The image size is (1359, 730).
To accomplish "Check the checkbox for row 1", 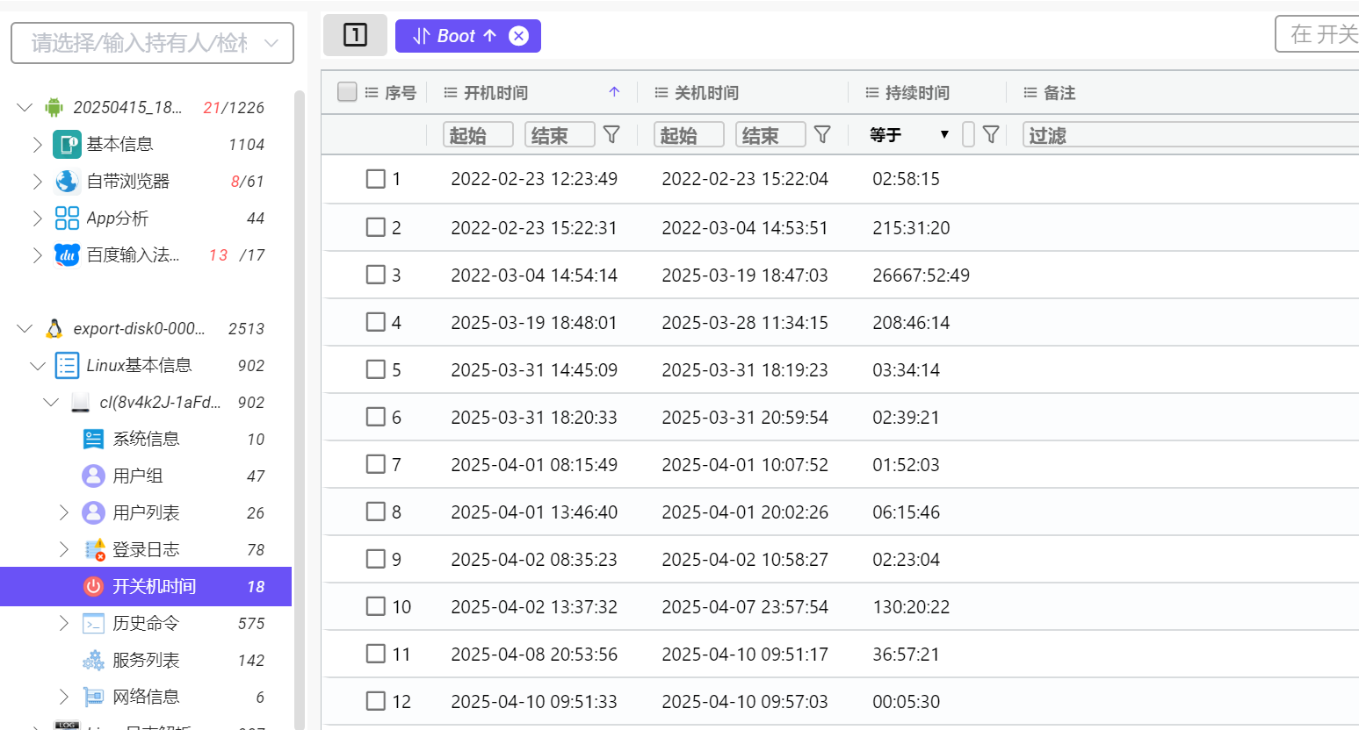I will tap(376, 179).
